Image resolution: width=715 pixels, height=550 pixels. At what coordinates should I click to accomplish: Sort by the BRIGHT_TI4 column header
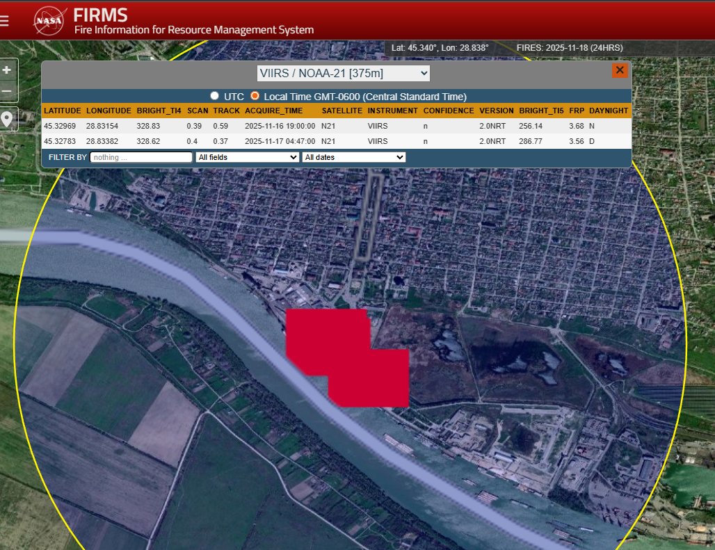pos(159,111)
